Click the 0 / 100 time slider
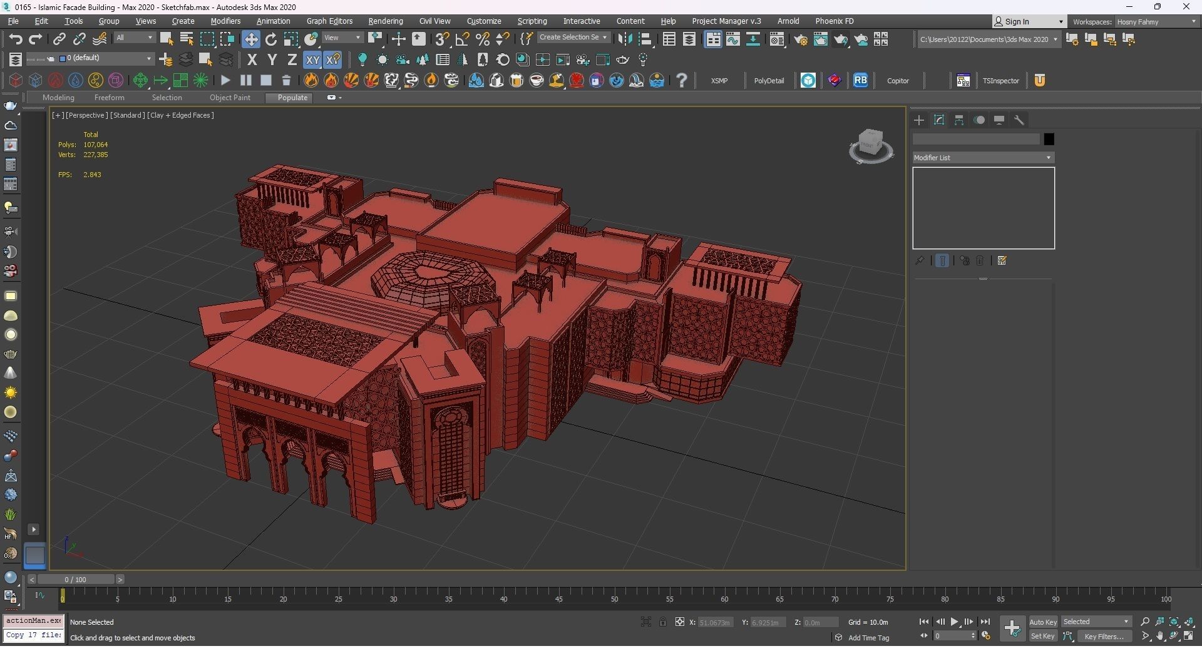 pyautogui.click(x=76, y=580)
